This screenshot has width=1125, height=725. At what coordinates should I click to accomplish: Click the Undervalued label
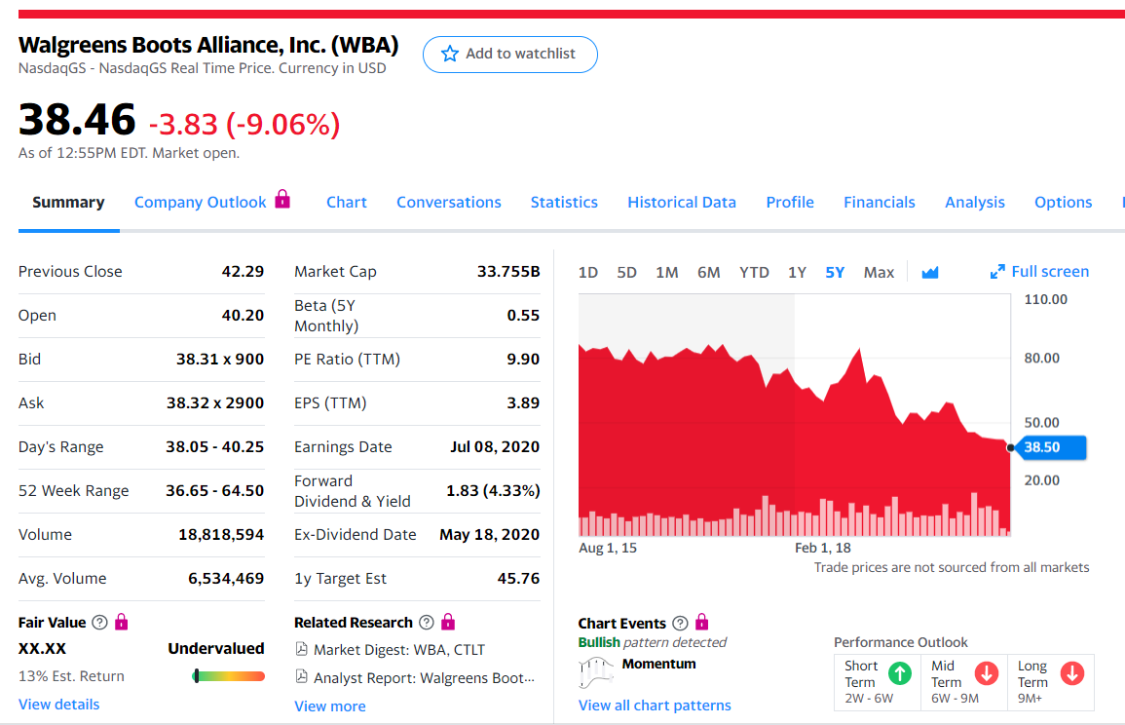pyautogui.click(x=216, y=648)
